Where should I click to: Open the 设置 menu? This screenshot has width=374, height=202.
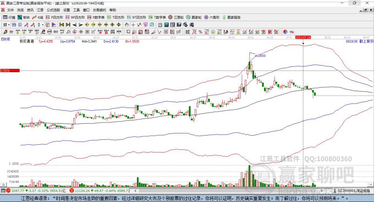66,10
